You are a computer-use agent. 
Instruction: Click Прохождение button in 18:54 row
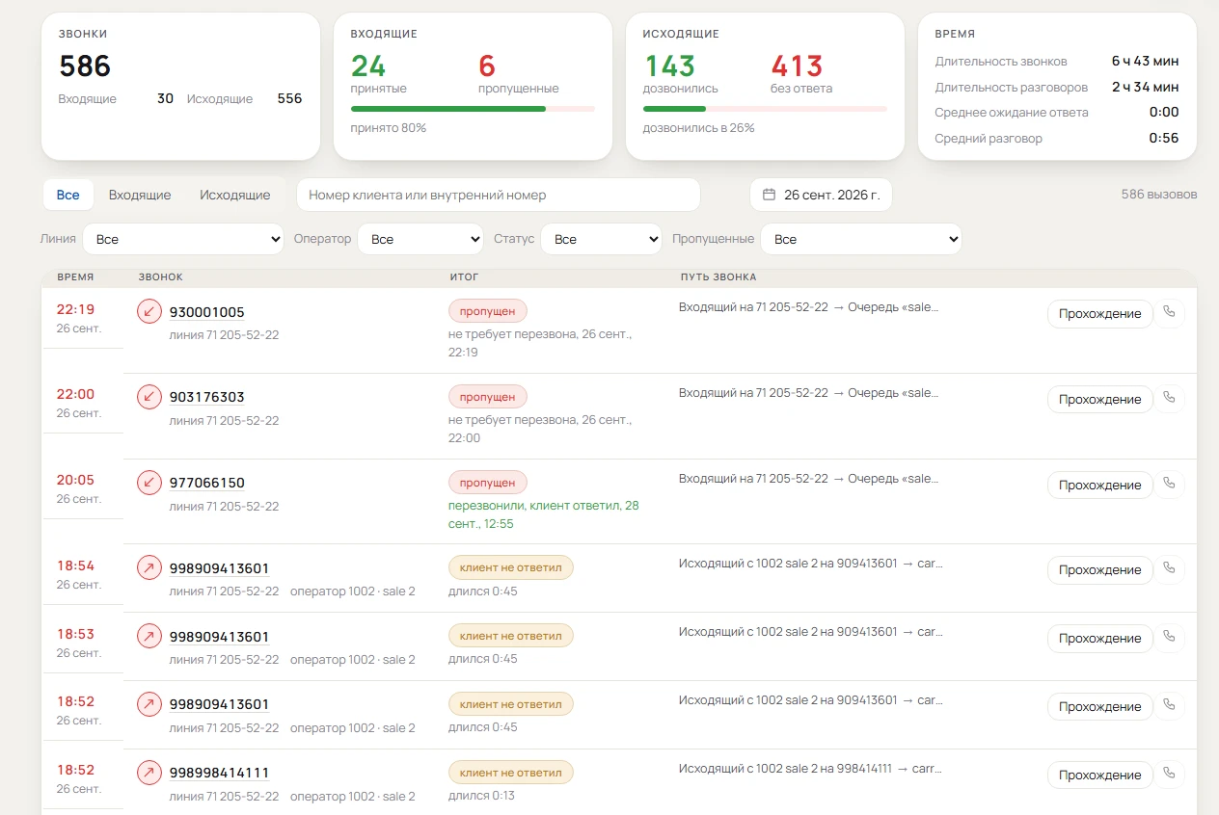[x=1100, y=570]
